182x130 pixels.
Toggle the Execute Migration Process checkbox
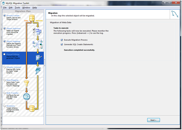(x=62, y=40)
